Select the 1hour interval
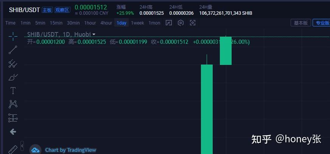Screen dimensions: 330x154 tap(90, 23)
